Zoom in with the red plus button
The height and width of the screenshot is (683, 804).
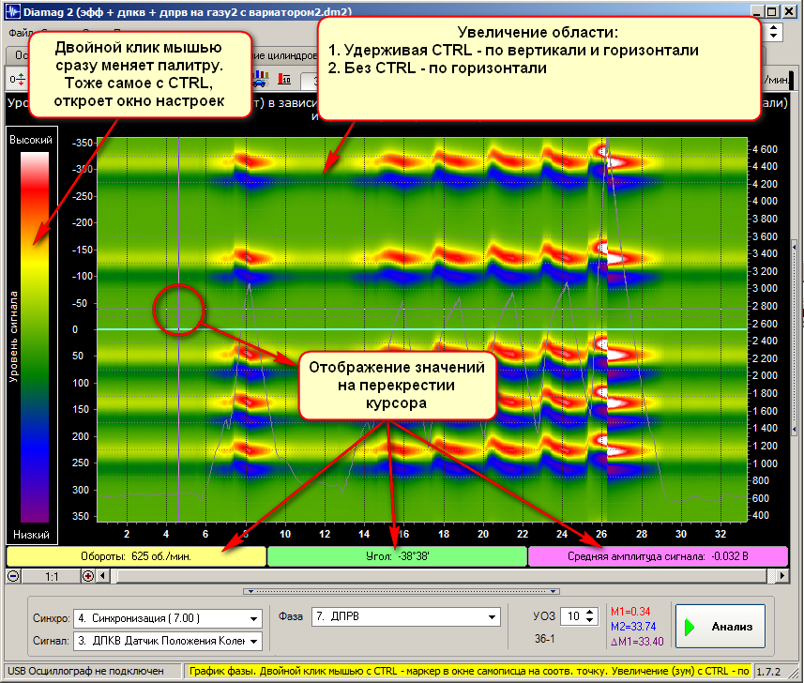[x=88, y=576]
